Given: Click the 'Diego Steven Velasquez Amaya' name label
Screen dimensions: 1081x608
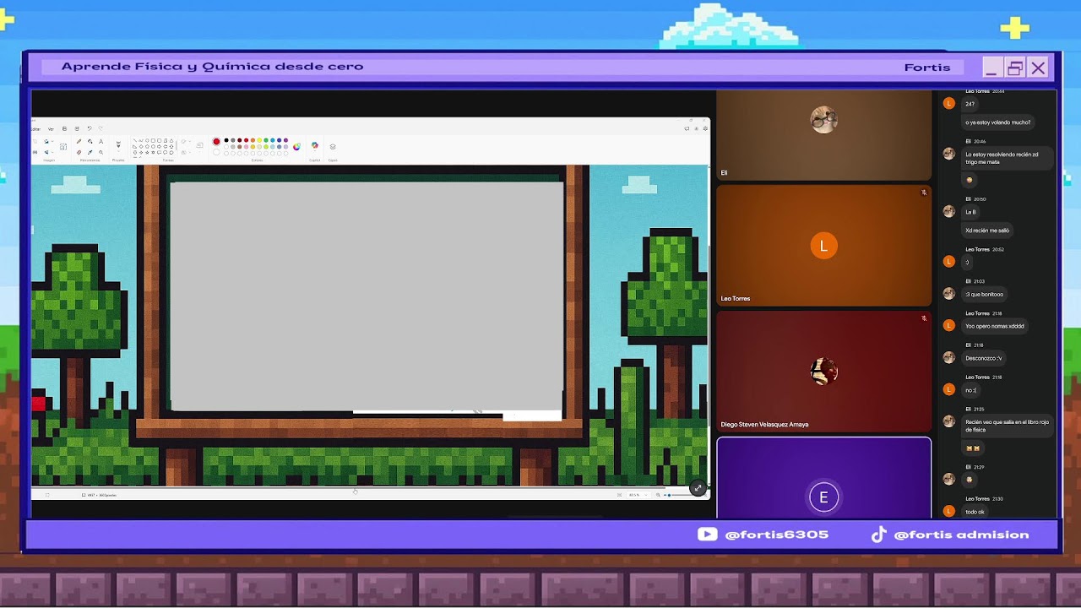Looking at the screenshot, I should pyautogui.click(x=764, y=425).
